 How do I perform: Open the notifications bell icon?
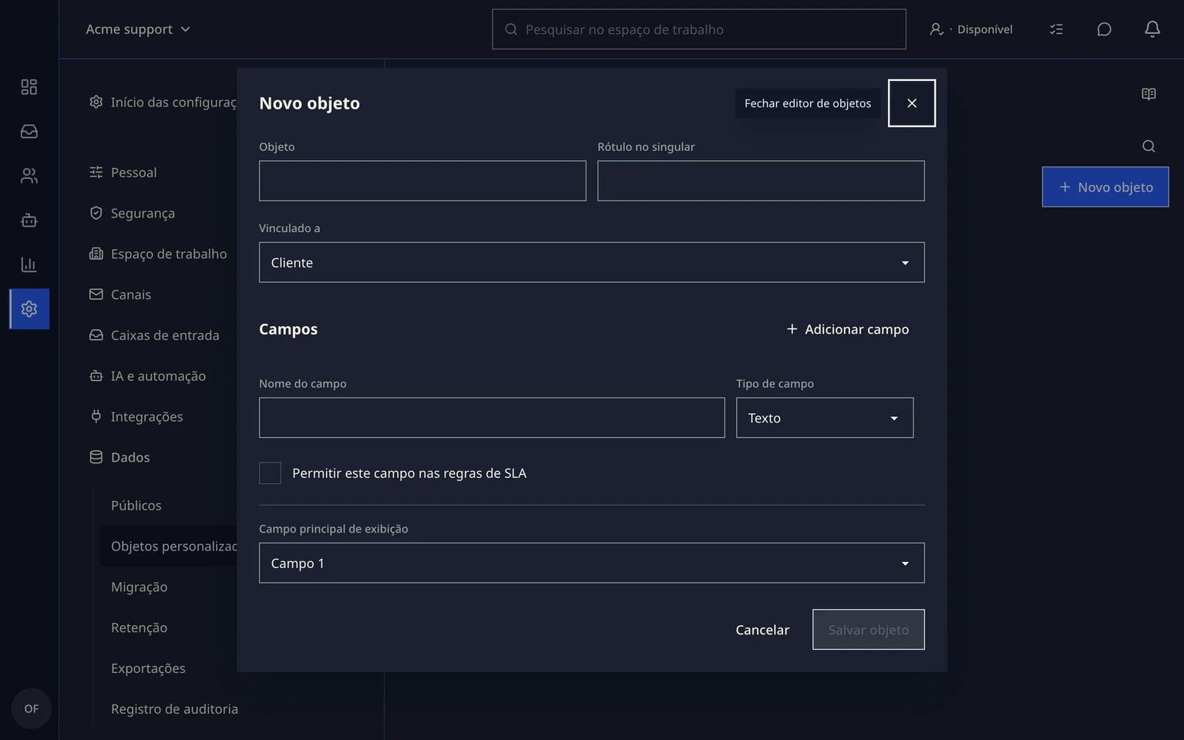pyautogui.click(x=1152, y=29)
